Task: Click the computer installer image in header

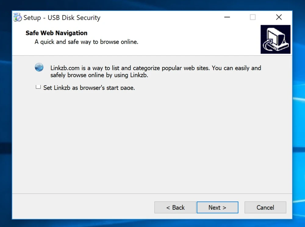Action: (275, 39)
